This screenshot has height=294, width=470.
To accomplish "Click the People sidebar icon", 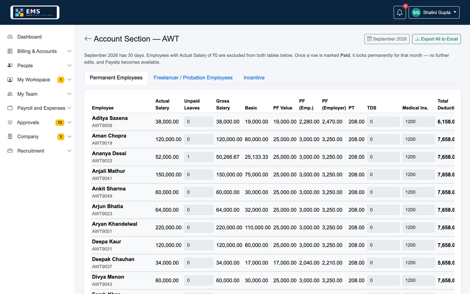I will click(x=10, y=65).
